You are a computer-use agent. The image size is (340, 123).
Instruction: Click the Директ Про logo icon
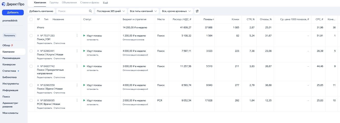coord(4,4)
